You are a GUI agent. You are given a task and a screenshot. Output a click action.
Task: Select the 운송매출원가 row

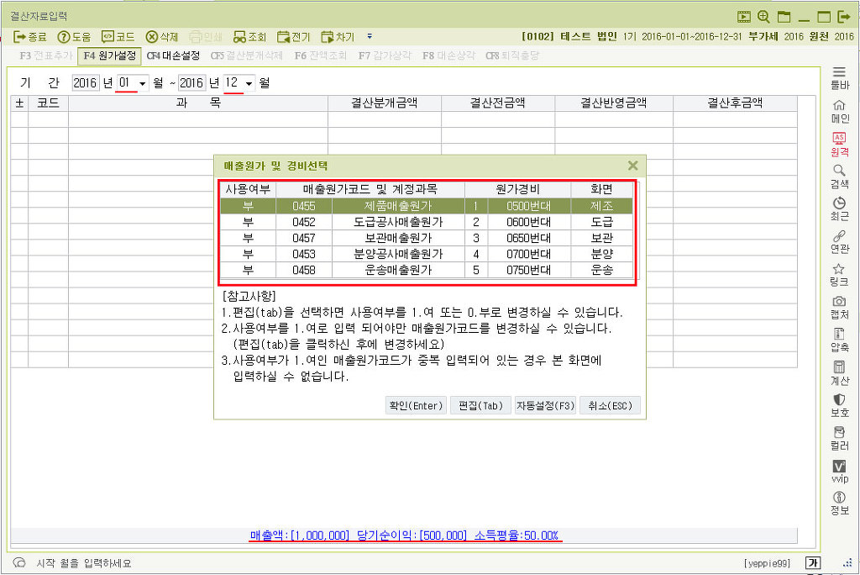(x=426, y=270)
